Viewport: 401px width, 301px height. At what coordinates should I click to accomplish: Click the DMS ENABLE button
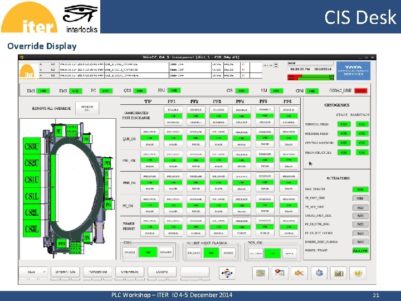coord(130,253)
